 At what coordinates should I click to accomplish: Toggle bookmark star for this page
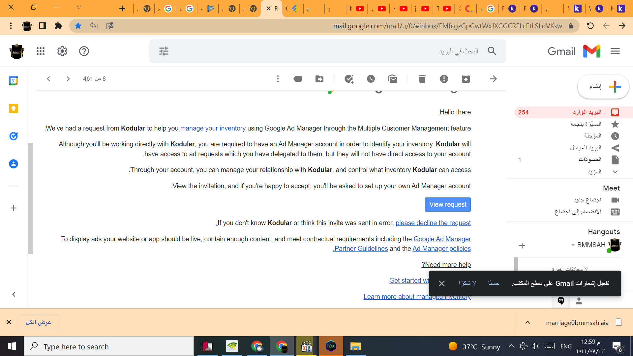[78, 26]
